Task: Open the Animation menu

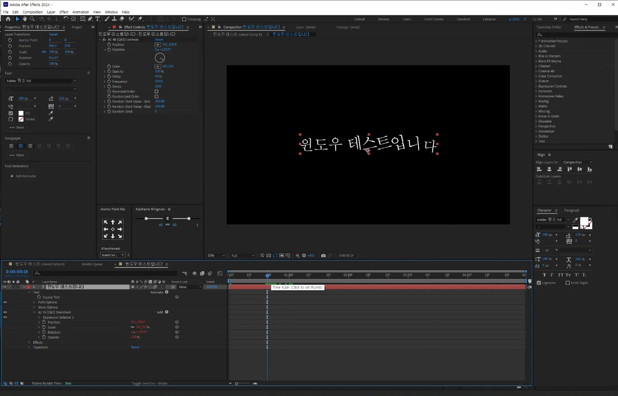Action: tap(81, 12)
